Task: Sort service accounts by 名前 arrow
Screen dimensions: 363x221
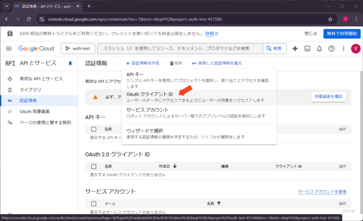Action: [219, 203]
